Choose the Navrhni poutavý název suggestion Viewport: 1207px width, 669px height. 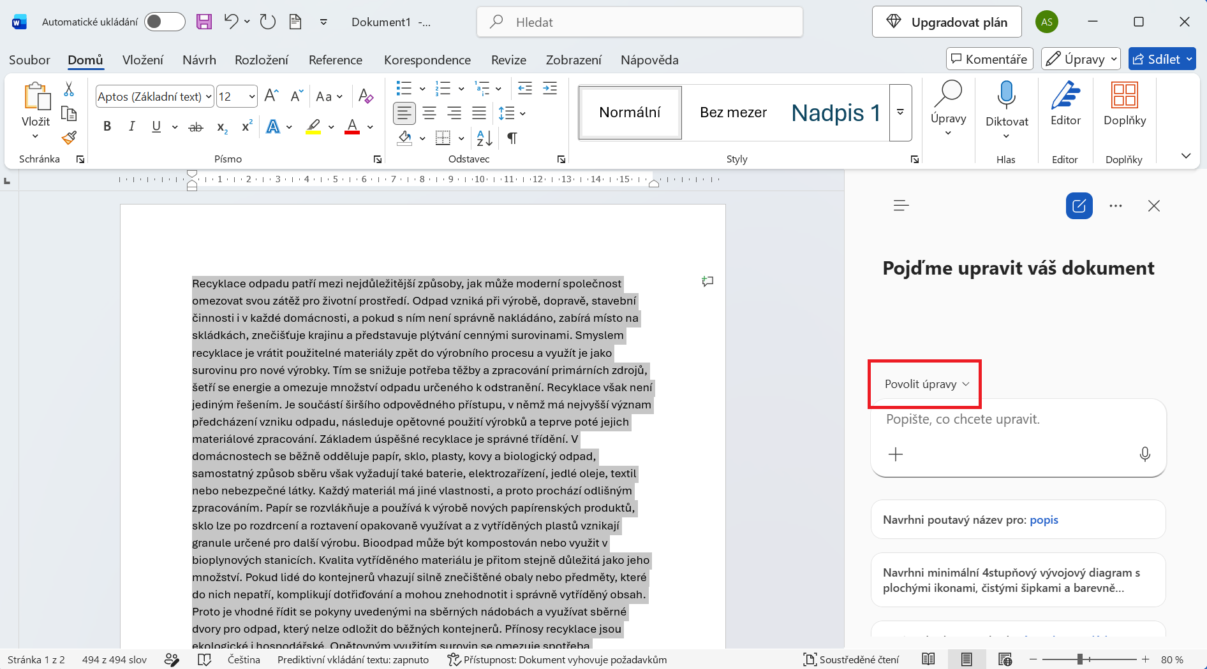1018,520
